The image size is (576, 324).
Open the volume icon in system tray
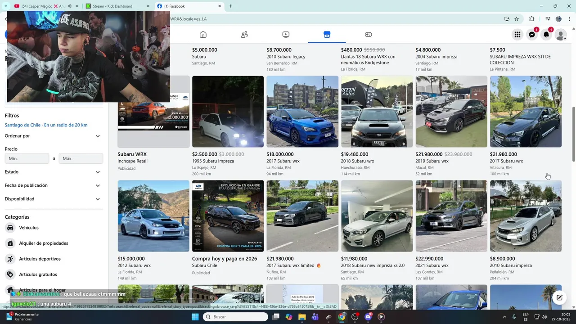tap(544, 317)
